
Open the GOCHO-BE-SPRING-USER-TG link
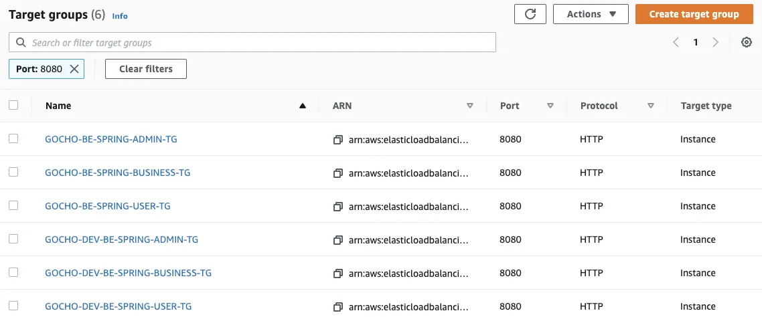108,206
